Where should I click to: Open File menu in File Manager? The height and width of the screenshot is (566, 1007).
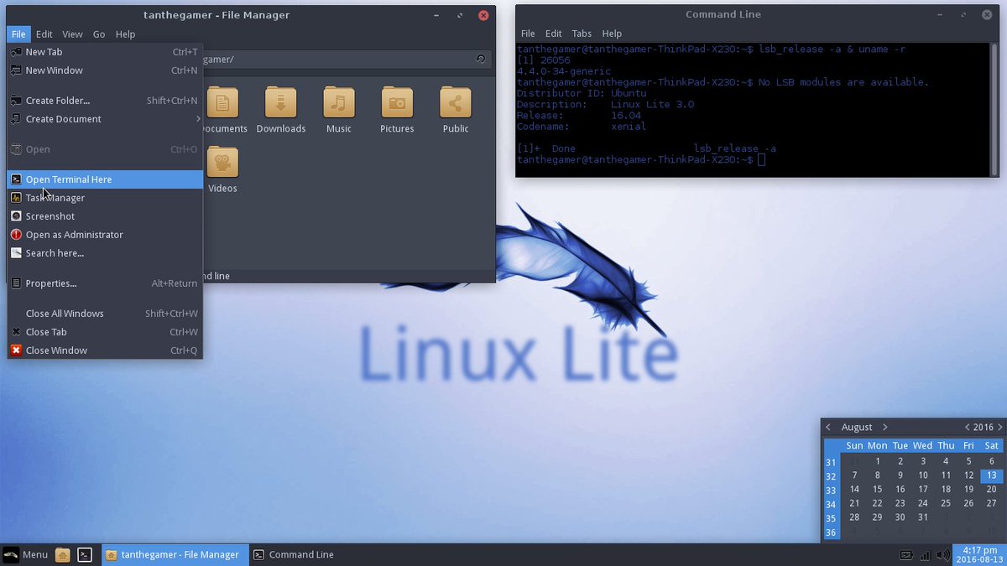tap(18, 34)
